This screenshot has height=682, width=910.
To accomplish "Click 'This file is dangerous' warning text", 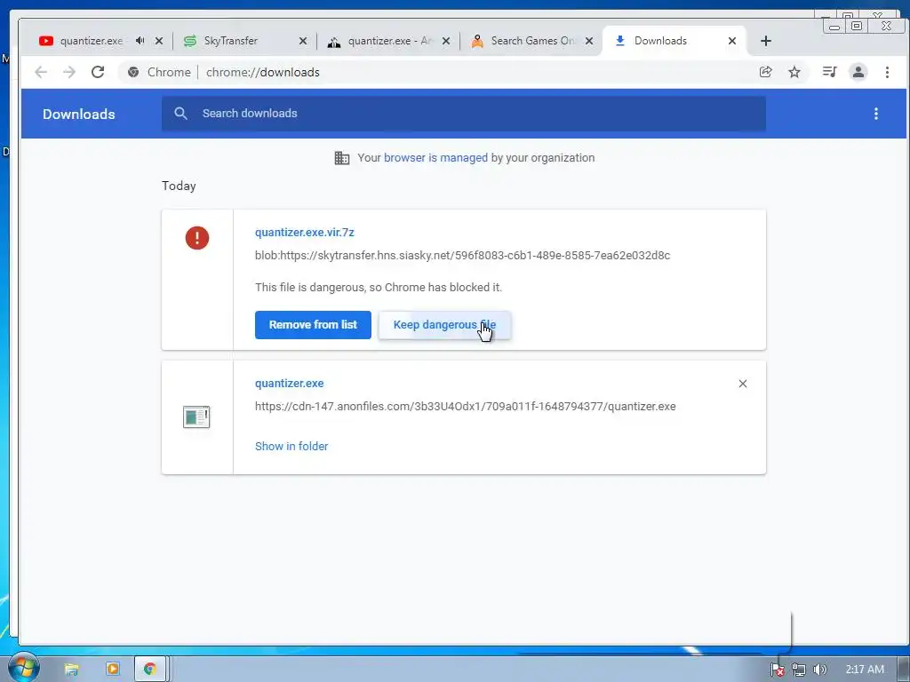I will [x=379, y=287].
